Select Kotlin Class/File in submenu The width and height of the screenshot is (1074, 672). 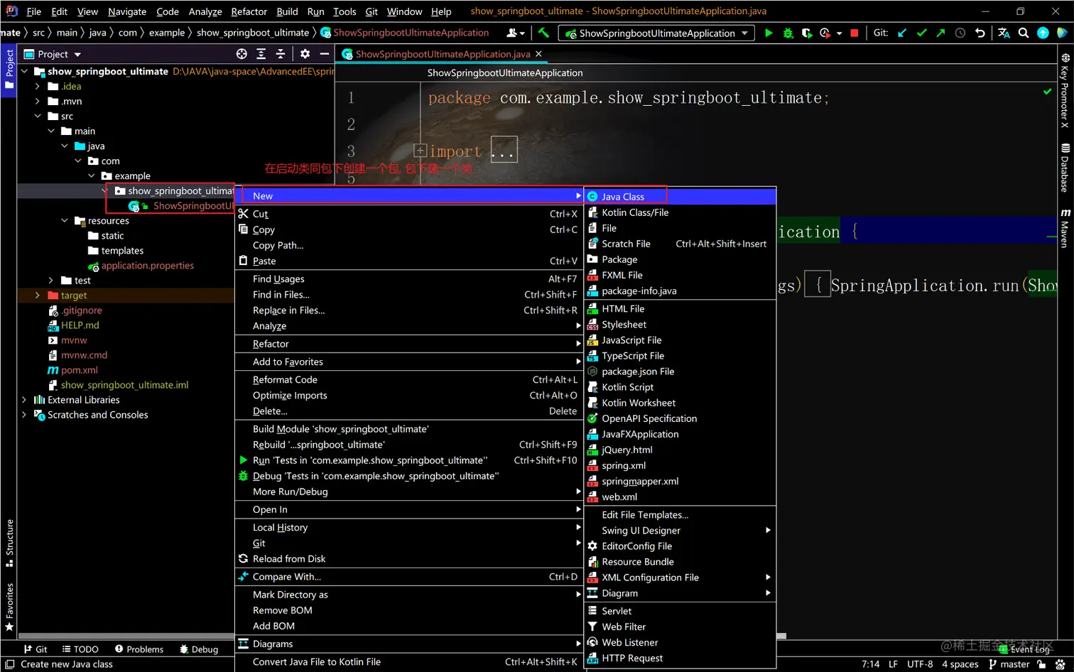680,212
